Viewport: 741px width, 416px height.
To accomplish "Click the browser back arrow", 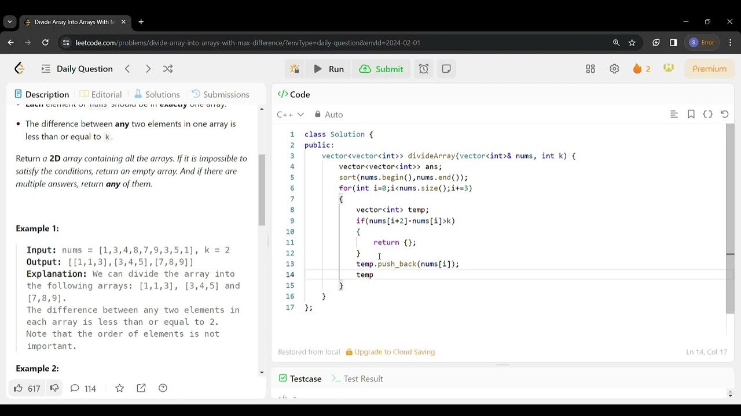I will pyautogui.click(x=10, y=42).
